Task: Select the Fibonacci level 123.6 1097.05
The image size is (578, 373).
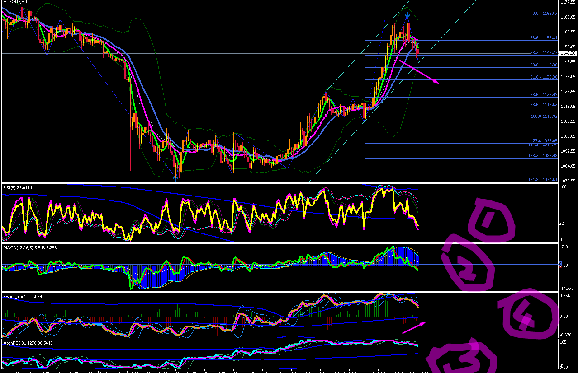Action: point(545,140)
